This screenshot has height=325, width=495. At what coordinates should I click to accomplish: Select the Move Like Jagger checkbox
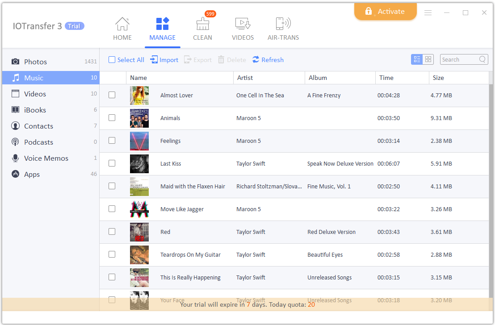click(x=112, y=208)
